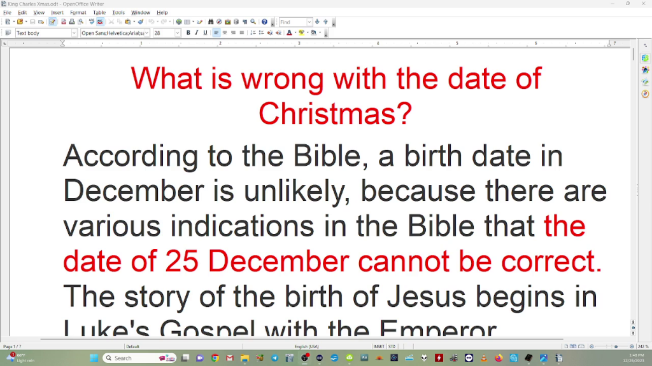Expand the Text body paragraph style dropdown
Screen dimensions: 652x366
click(74, 33)
